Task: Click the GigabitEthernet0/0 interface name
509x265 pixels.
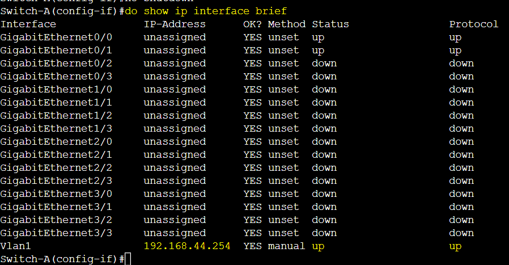Action: [56, 37]
